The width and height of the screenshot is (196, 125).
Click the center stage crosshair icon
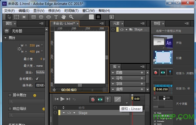coord(54,90)
